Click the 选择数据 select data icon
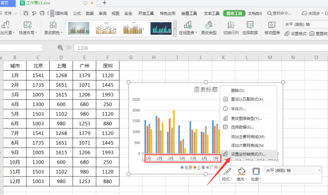The width and height of the screenshot is (328, 195). tap(250, 25)
